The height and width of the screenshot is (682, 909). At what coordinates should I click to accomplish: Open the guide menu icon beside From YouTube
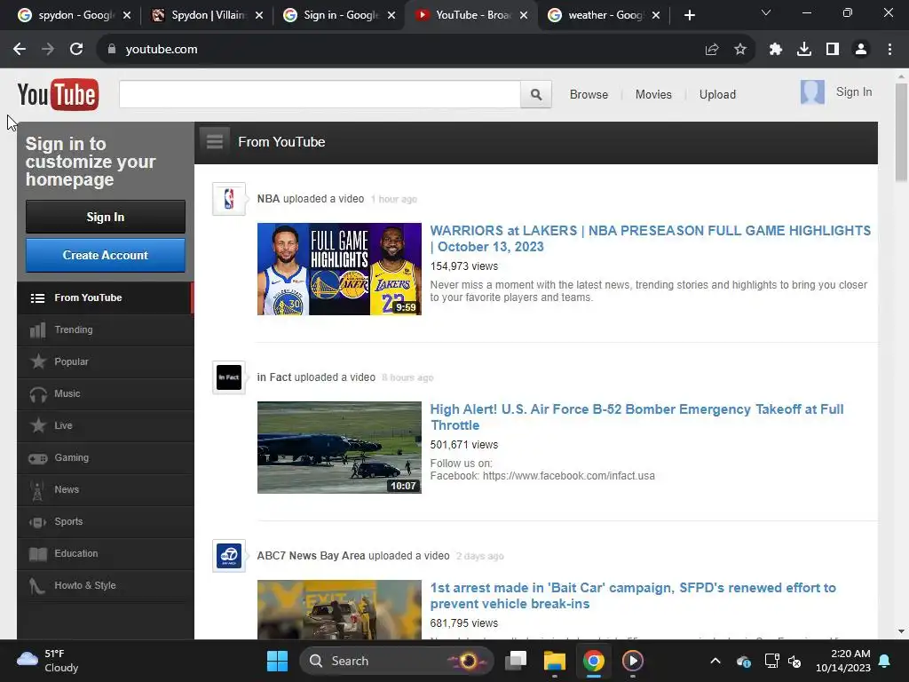[215, 142]
